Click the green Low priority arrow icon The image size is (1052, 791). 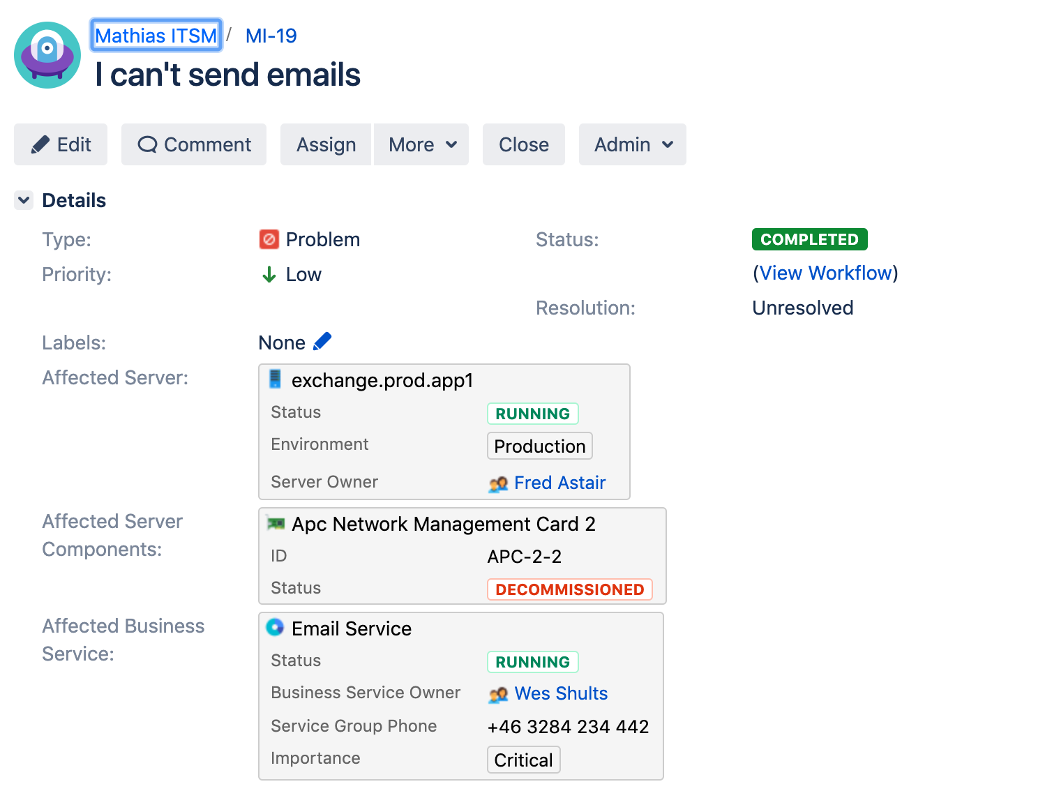269,275
